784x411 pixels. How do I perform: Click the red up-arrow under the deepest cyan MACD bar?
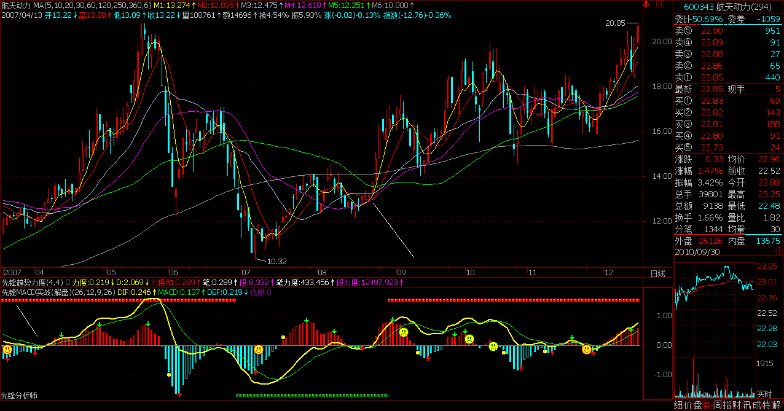pyautogui.click(x=179, y=395)
